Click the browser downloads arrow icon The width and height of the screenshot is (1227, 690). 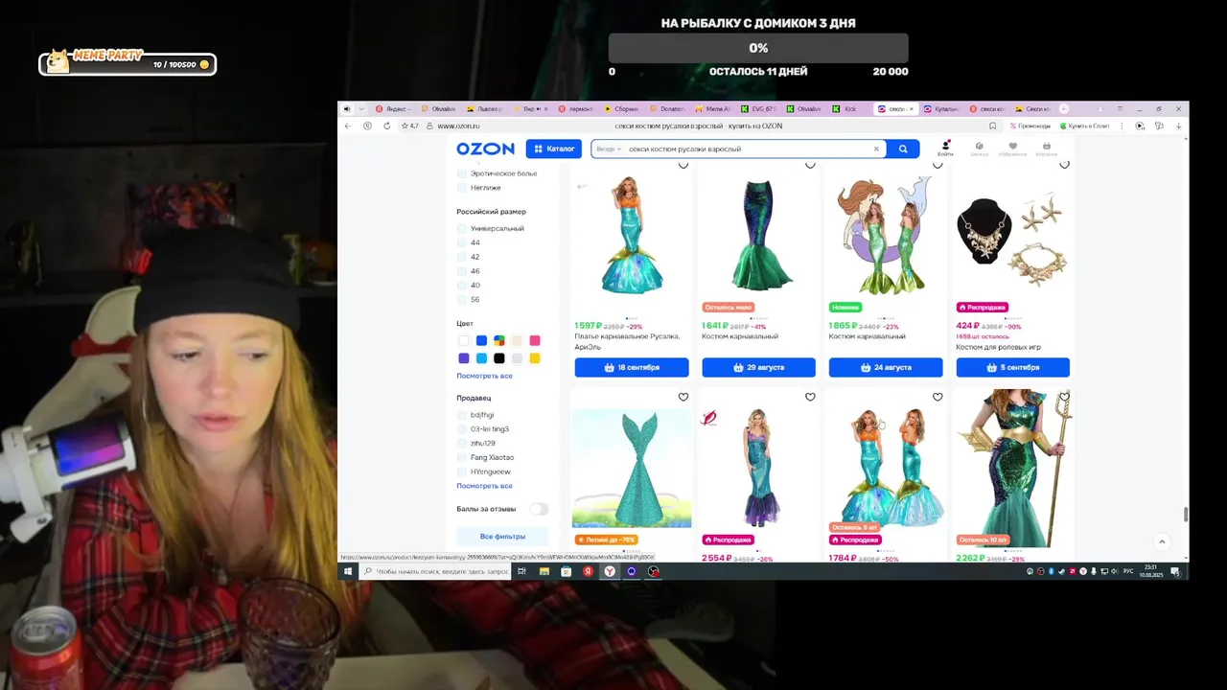point(1178,126)
